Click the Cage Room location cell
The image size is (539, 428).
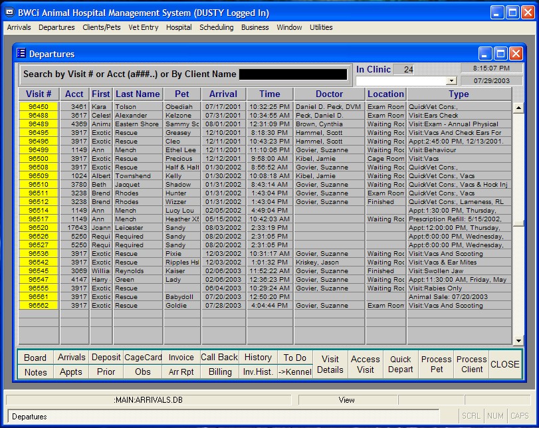pos(385,158)
